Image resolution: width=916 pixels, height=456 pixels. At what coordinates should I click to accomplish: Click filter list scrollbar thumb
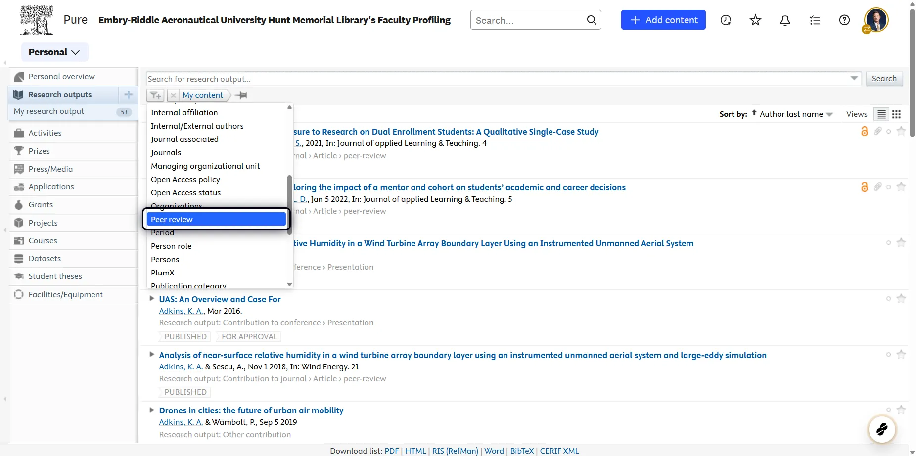coord(289,205)
